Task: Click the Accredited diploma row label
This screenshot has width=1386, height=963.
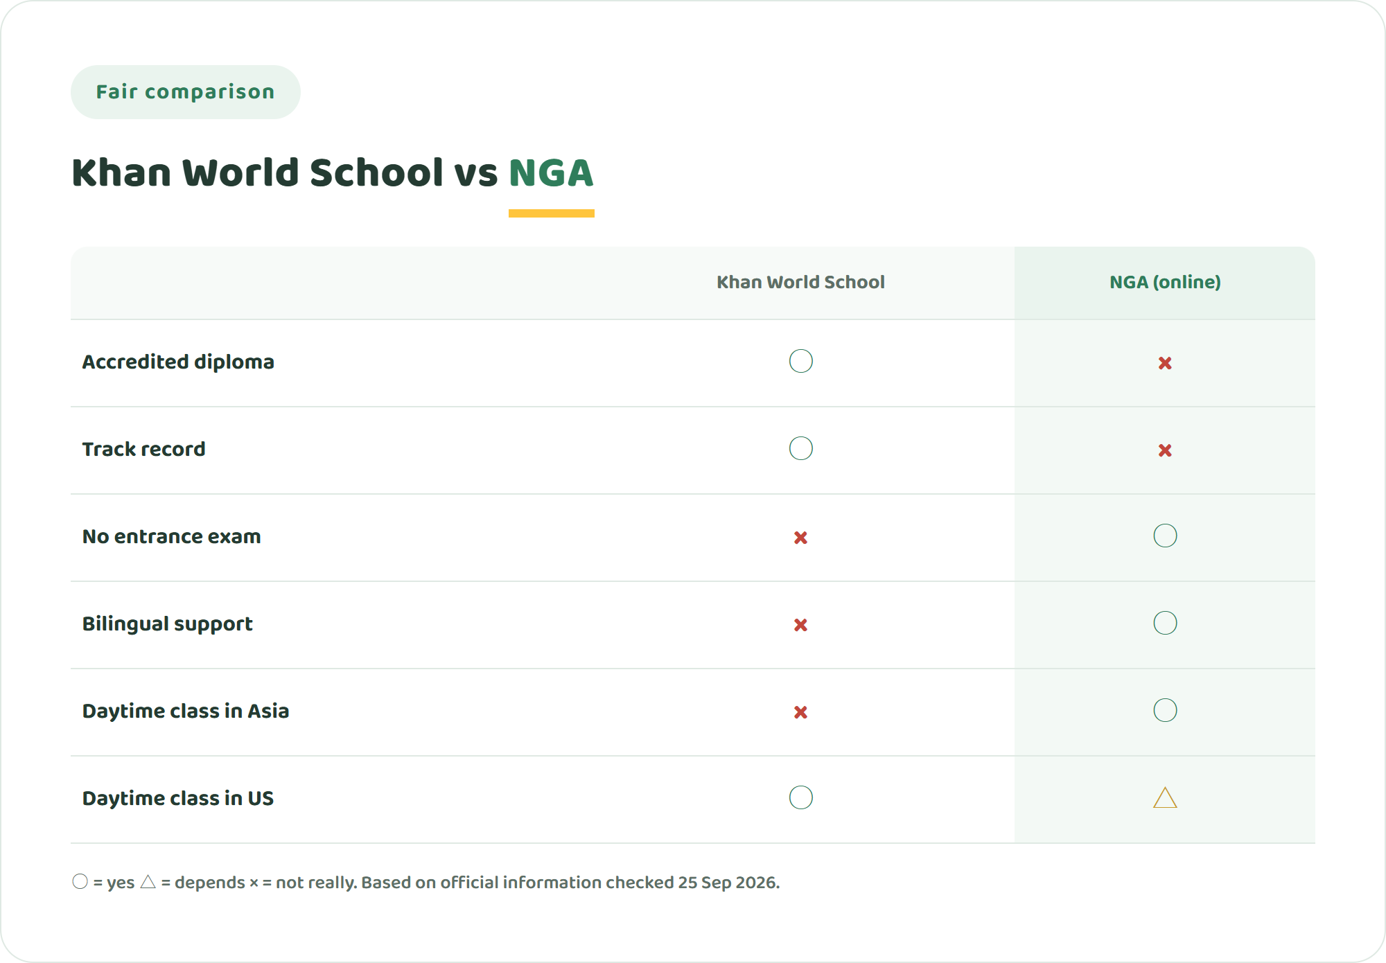Action: click(x=178, y=362)
